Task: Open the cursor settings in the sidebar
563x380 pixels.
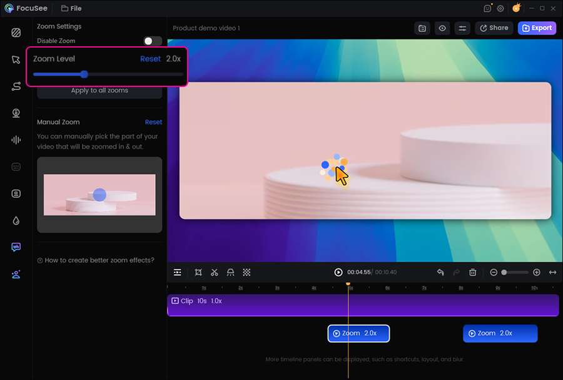Action: tap(16, 59)
